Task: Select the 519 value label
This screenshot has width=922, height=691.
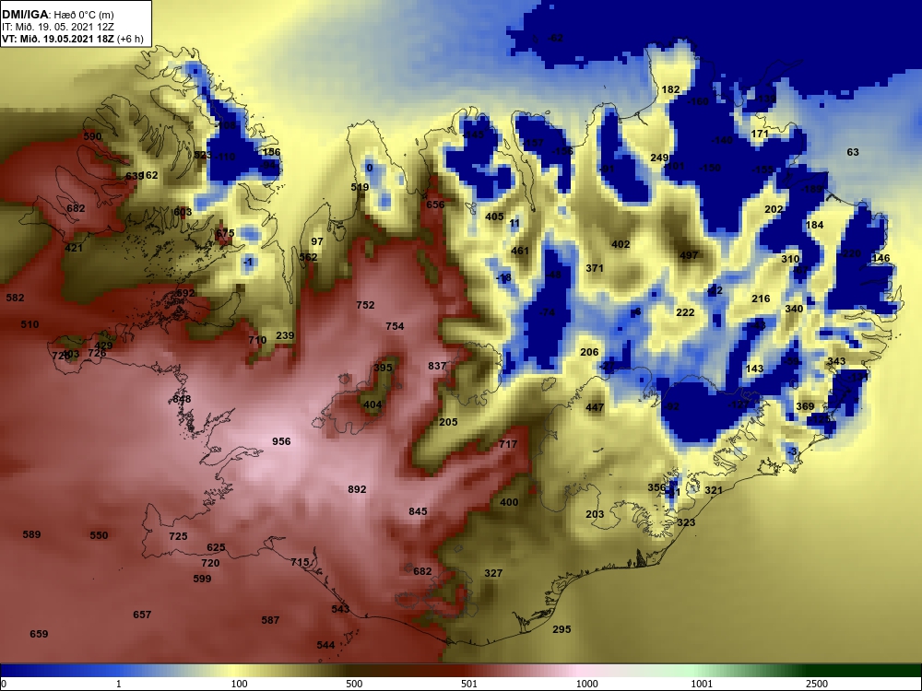Action: [360, 187]
